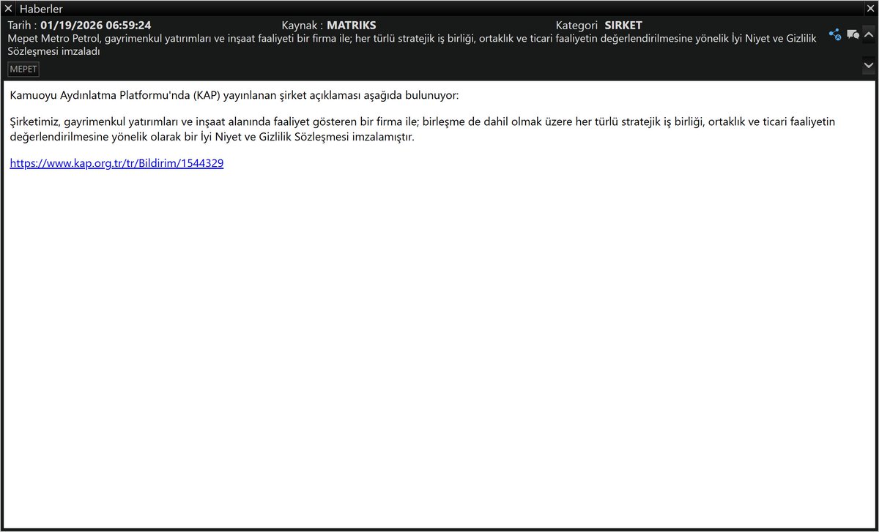Screen dimensions: 879x532
Task: Click the 'Kamuoyu Aydınlatma Platformu'nda' sentence
Action: click(234, 96)
